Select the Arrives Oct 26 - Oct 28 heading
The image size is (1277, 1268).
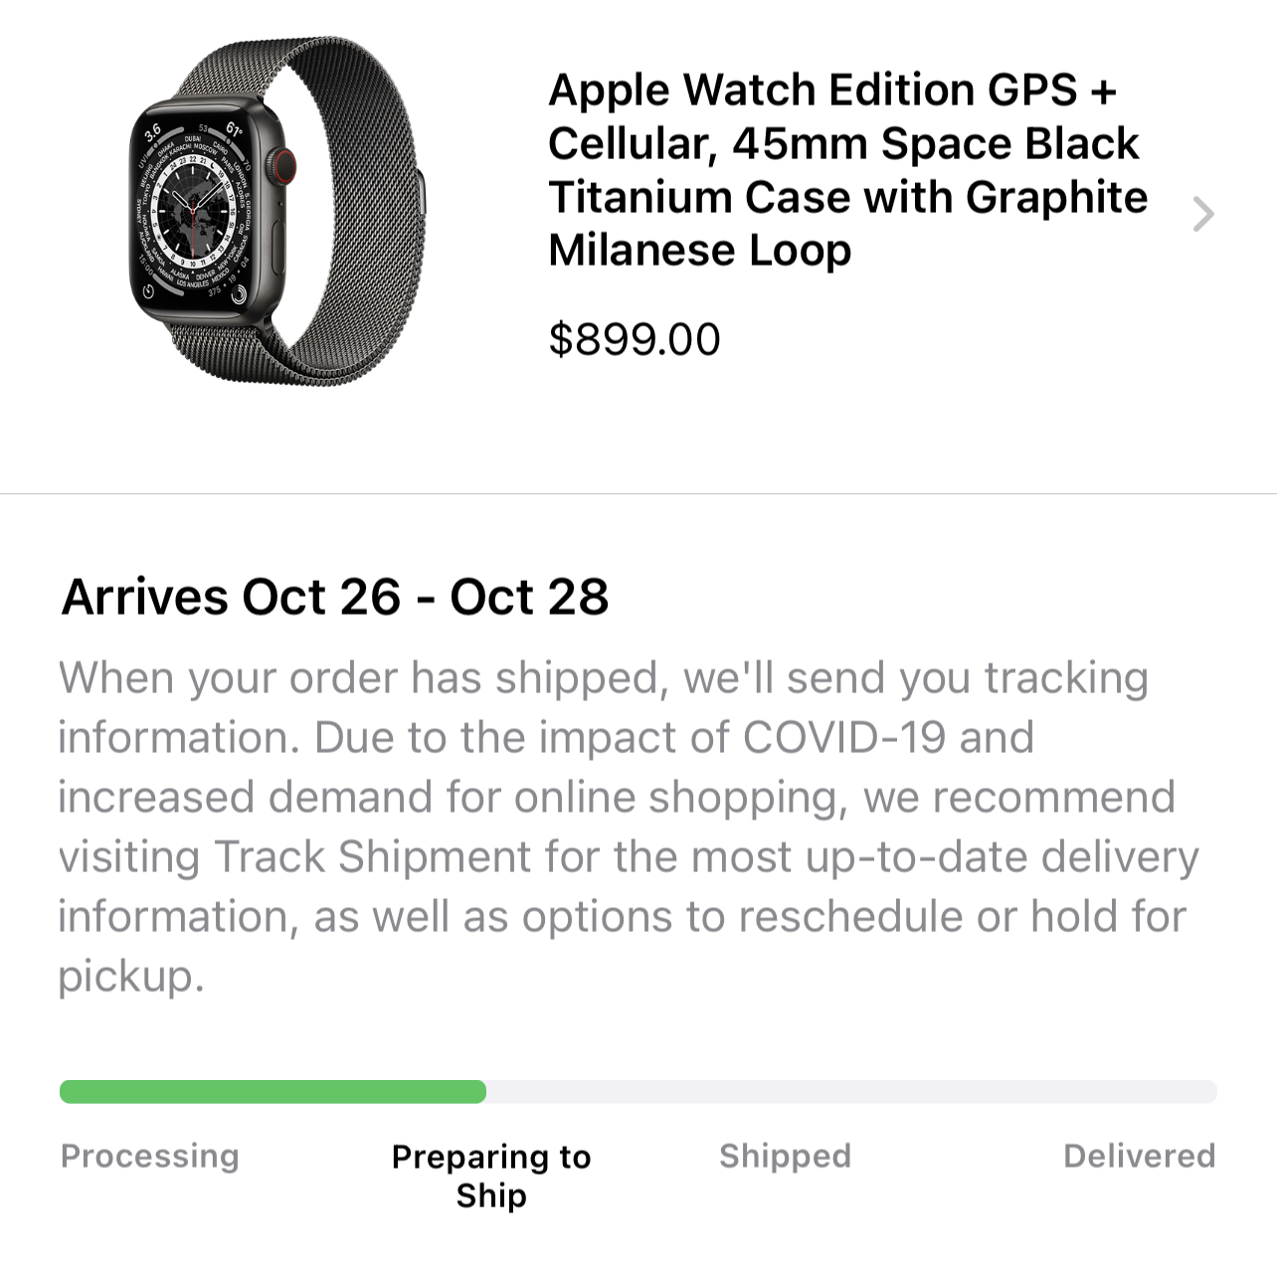click(335, 597)
